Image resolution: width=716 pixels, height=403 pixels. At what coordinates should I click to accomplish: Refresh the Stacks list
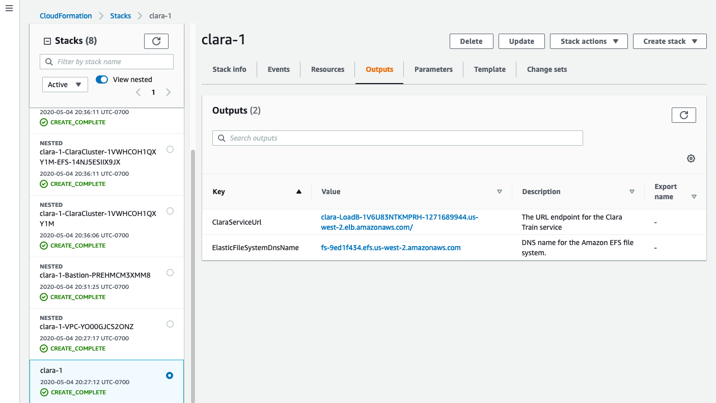pyautogui.click(x=156, y=41)
